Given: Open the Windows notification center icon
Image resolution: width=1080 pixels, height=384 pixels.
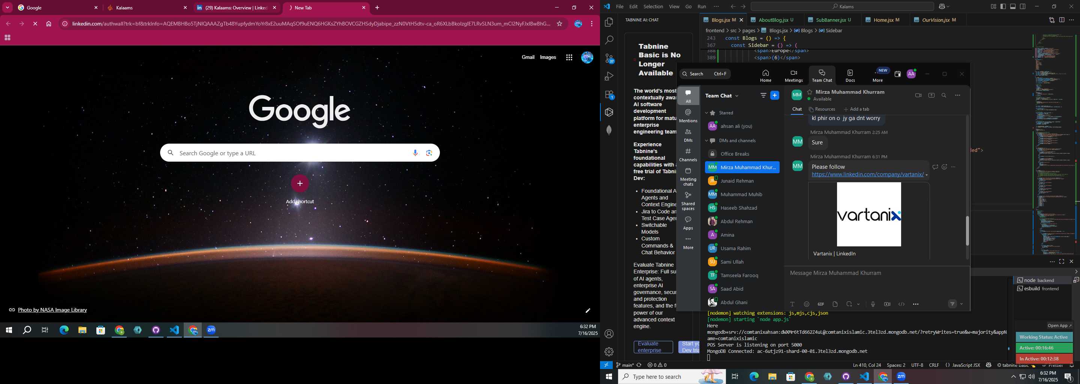Looking at the screenshot, I should (x=1069, y=377).
